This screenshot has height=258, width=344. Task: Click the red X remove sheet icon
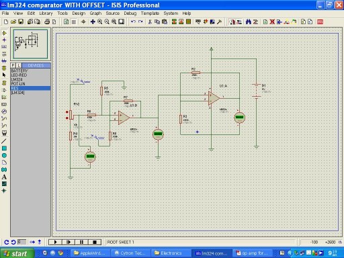[x=272, y=21]
